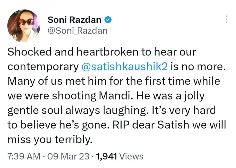Open the three-dot more options menu
The height and width of the screenshot is (168, 236).
point(226,19)
